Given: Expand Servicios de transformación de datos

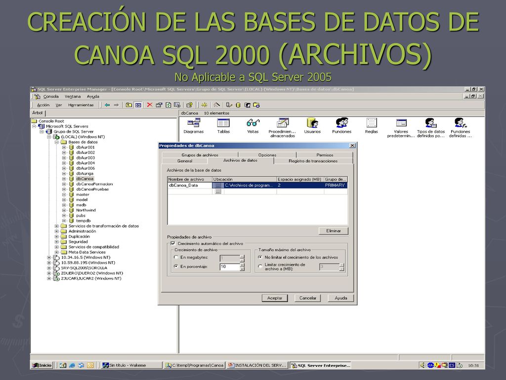Looking at the screenshot, I should [x=56, y=226].
